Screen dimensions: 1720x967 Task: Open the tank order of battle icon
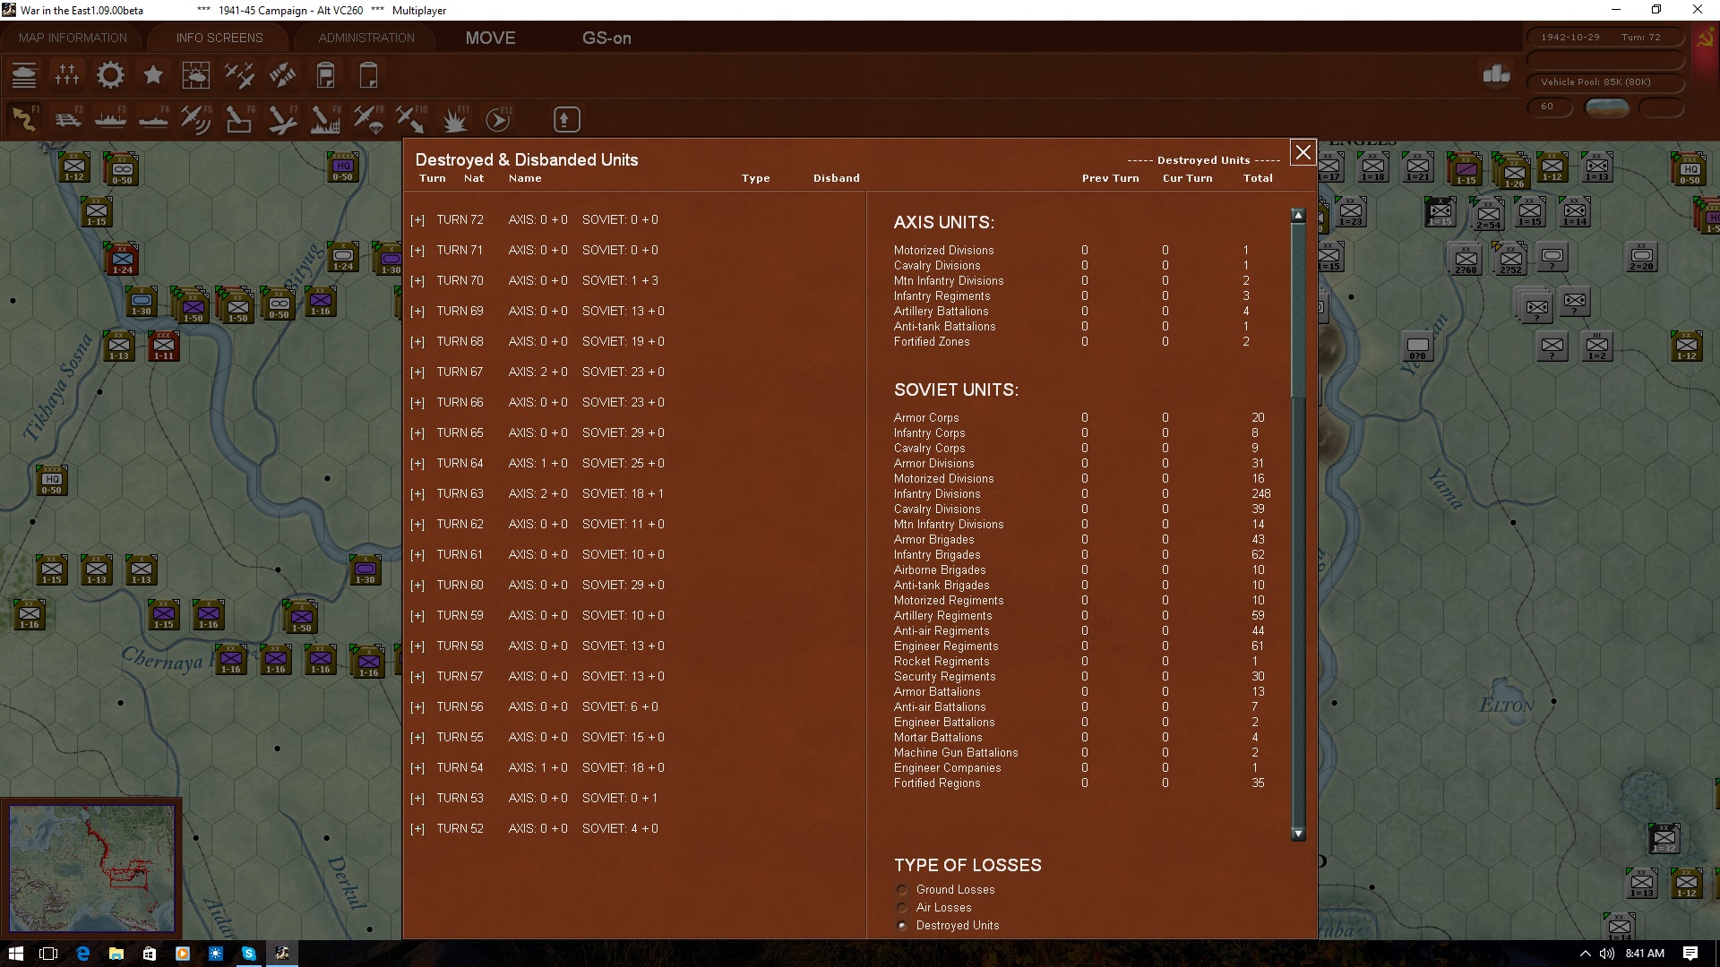click(x=24, y=75)
